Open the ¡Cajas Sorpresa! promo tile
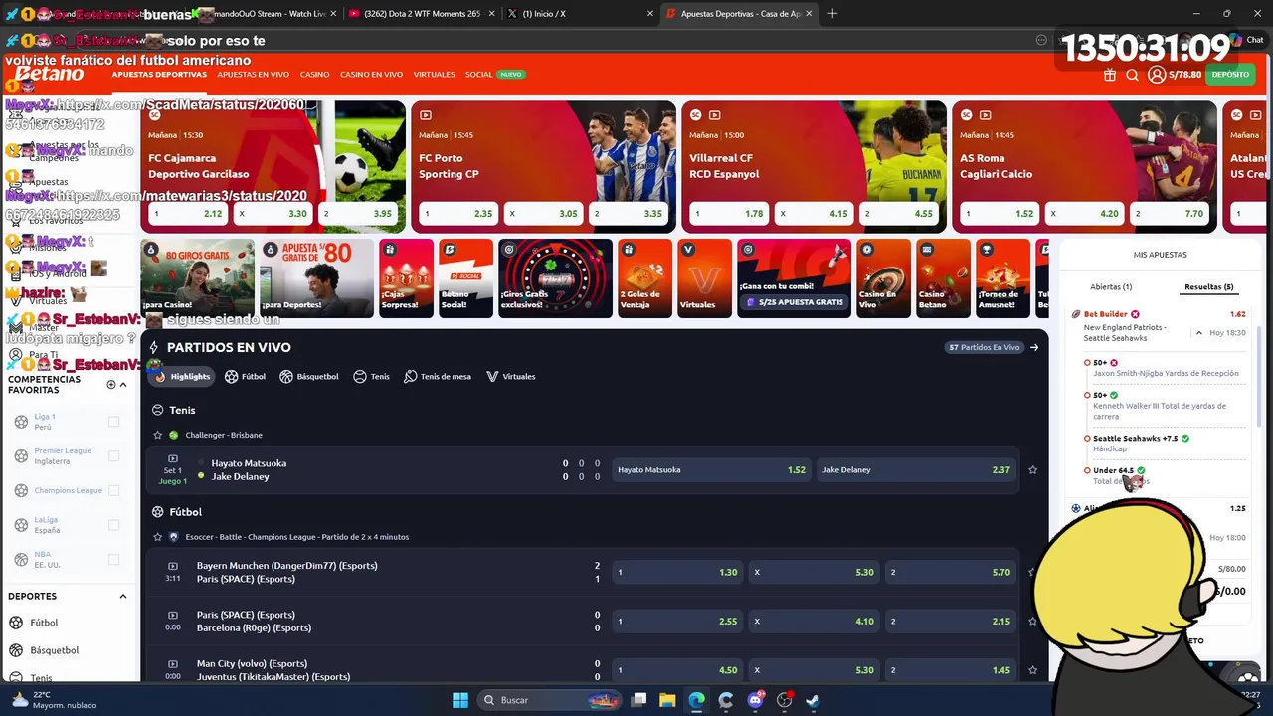 [406, 278]
